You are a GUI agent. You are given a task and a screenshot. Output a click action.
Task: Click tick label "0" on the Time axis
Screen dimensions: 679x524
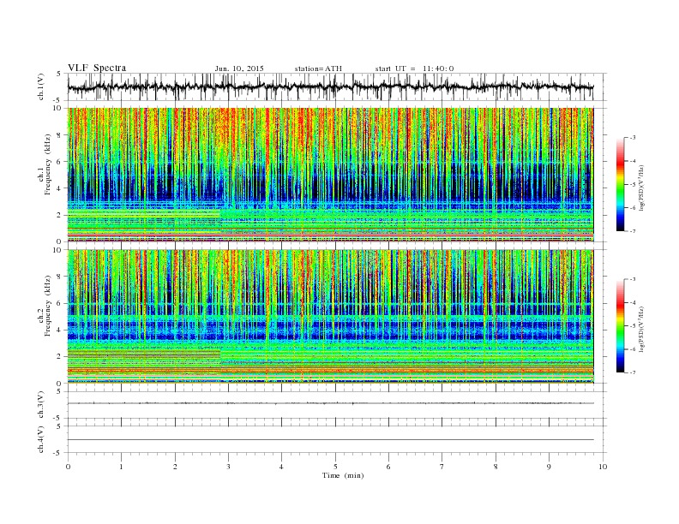68,467
